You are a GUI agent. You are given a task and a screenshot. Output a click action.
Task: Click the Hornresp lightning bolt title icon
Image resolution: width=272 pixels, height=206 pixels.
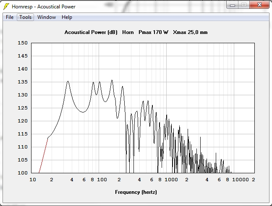pos(6,7)
